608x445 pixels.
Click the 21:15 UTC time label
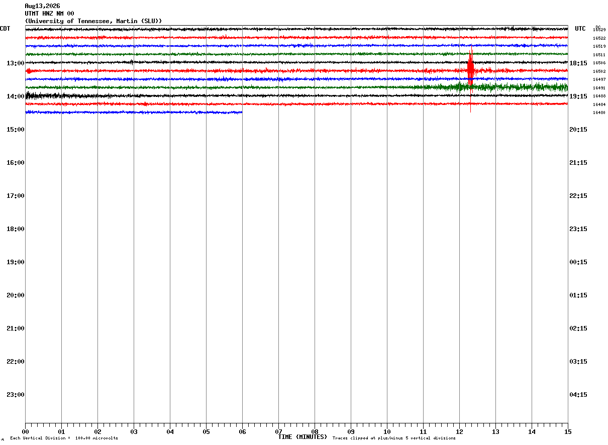pyautogui.click(x=578, y=162)
